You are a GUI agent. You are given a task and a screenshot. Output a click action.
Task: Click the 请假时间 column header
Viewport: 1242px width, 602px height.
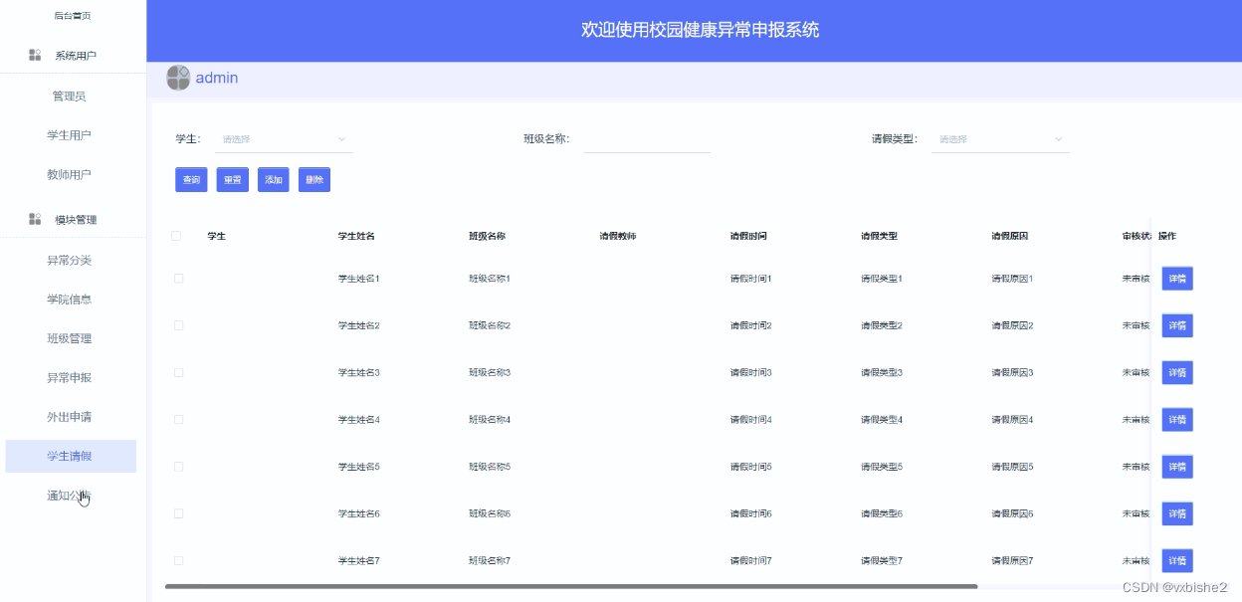click(x=748, y=236)
